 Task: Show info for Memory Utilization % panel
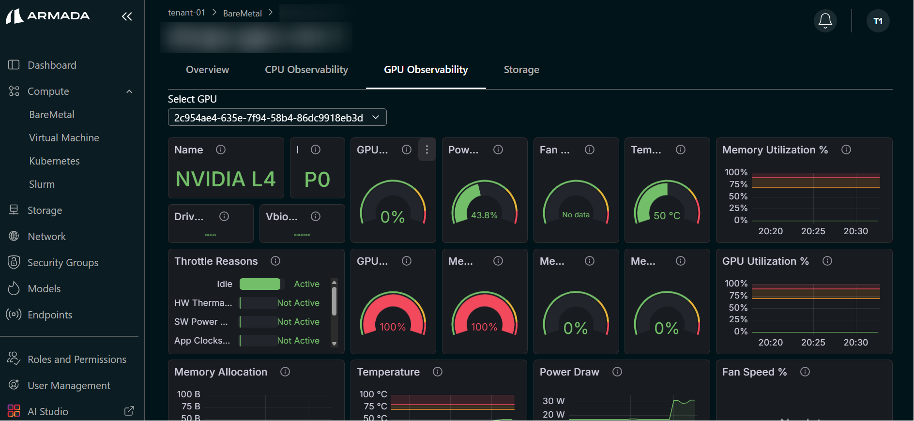point(846,150)
